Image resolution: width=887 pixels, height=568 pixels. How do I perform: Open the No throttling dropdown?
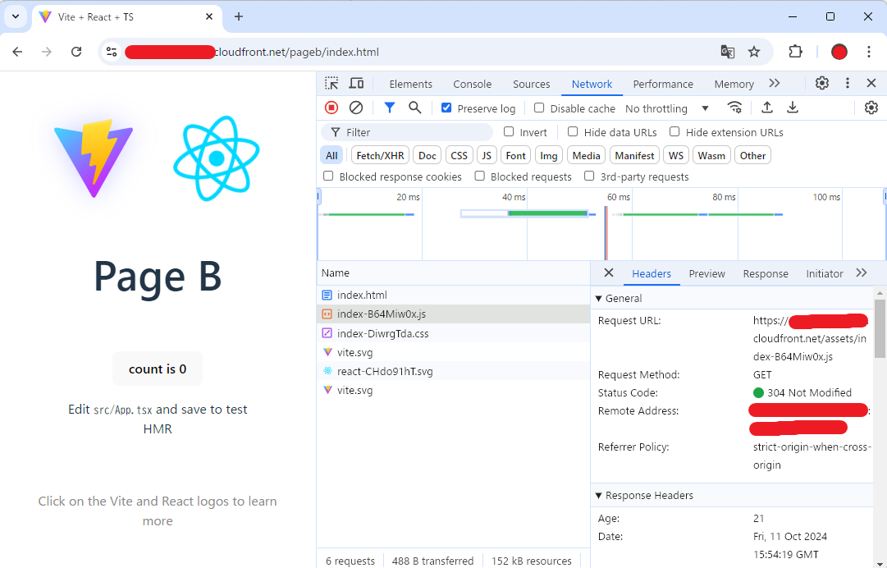[667, 108]
